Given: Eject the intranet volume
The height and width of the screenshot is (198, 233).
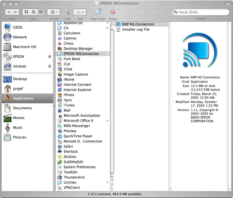Looking at the screenshot, I should pos(50,66).
